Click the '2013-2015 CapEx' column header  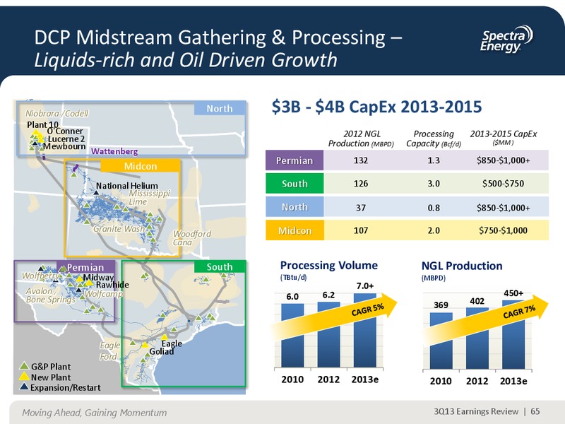tap(503, 137)
